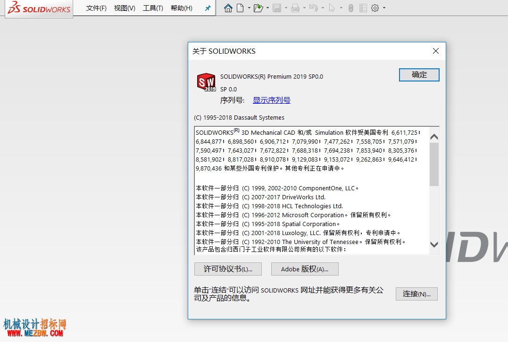Viewport: 508px width, 342px height.
Task: Expand the Open file dropdown arrow
Action: pyautogui.click(x=267, y=8)
